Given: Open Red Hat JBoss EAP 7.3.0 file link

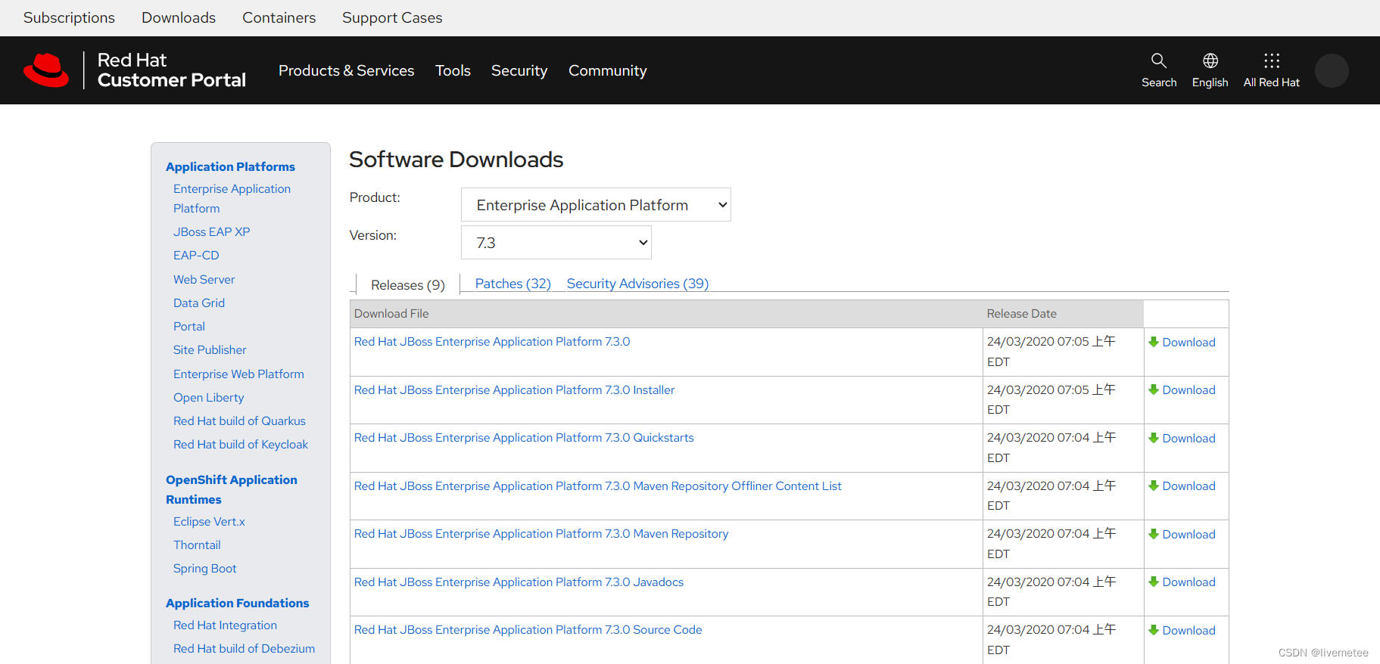Looking at the screenshot, I should [492, 341].
